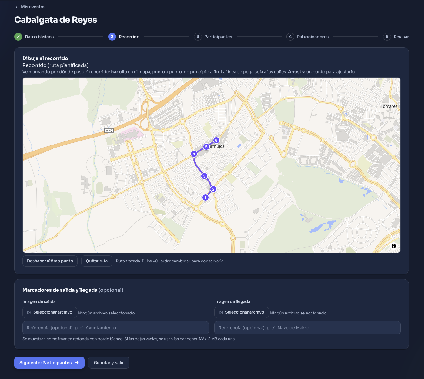Click the green checkmark Datos básicos step
The height and width of the screenshot is (379, 424).
tap(34, 37)
